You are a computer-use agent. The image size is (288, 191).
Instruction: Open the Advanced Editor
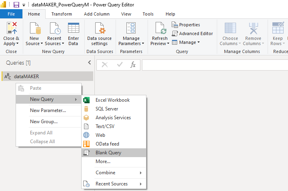(x=192, y=33)
